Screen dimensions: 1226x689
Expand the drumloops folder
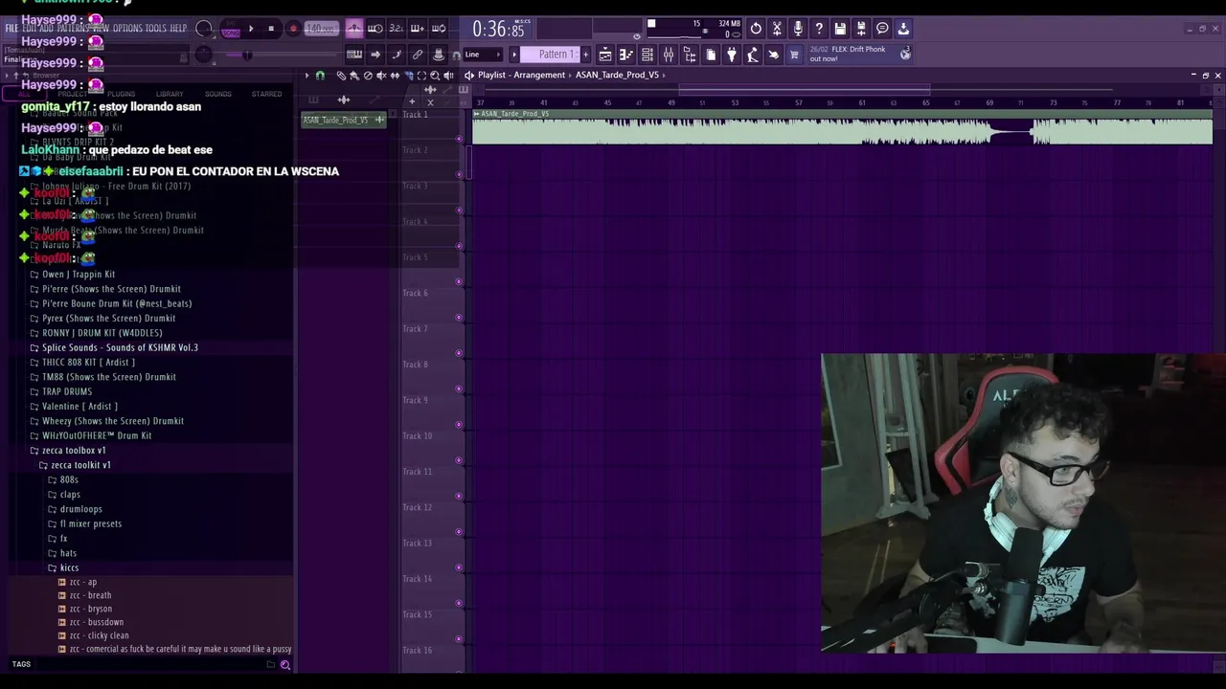pos(80,509)
